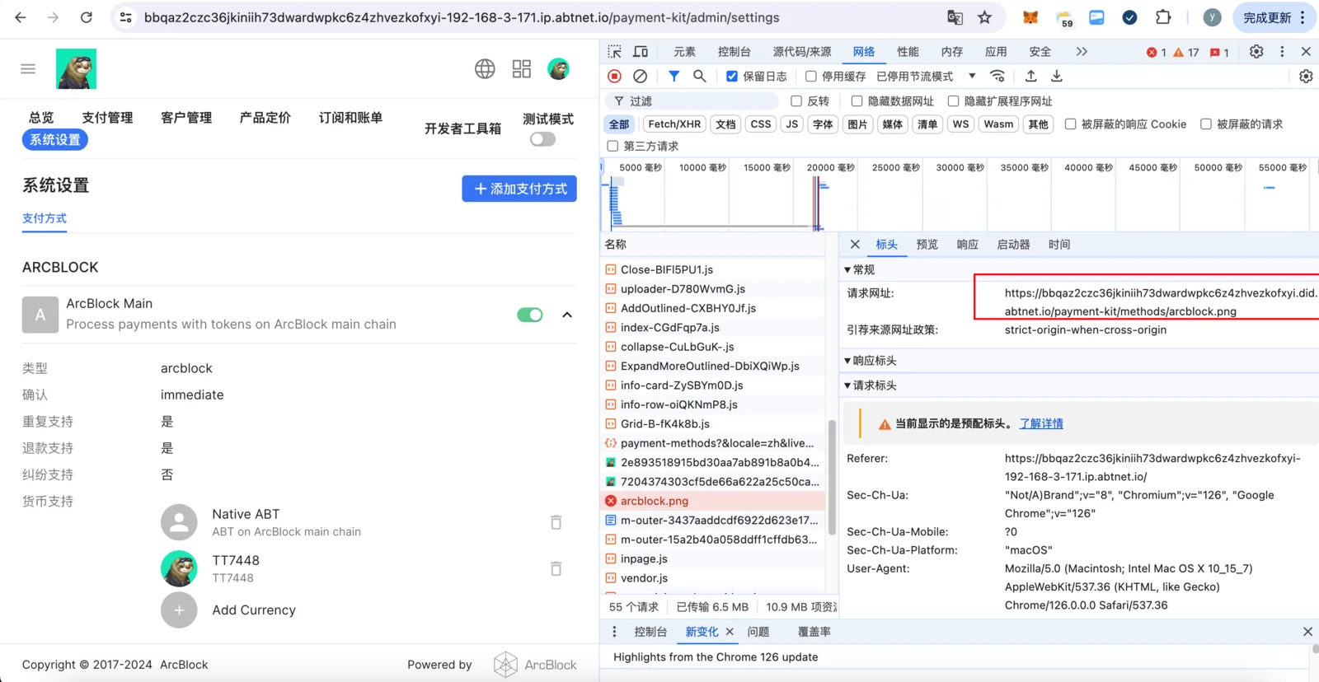Import a HAR file with upload arrow
This screenshot has height=682, width=1319.
pyautogui.click(x=1031, y=77)
